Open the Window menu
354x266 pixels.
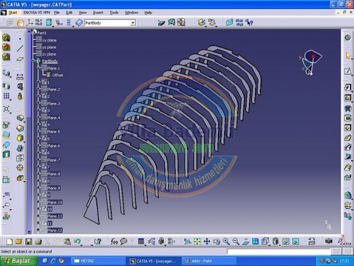[132, 13]
